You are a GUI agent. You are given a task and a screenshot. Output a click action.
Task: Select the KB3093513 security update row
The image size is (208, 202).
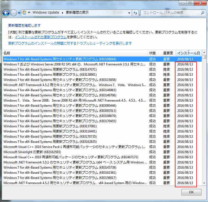(x=102, y=111)
